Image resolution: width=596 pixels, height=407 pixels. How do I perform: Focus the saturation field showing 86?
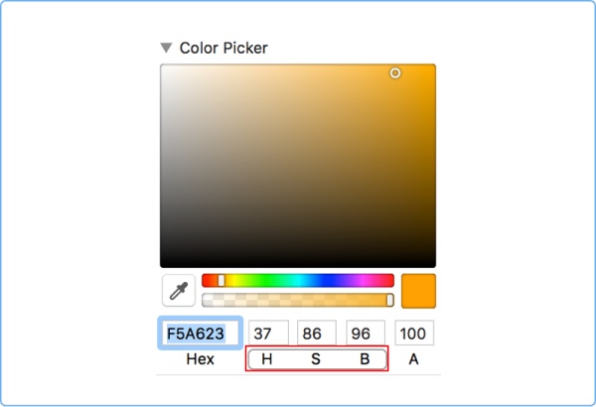coord(317,333)
